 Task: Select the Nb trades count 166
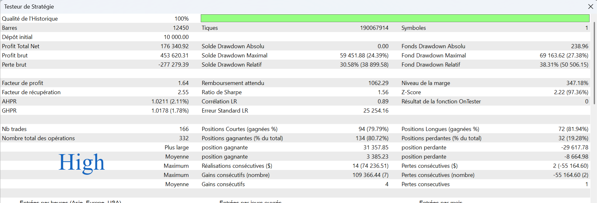point(184,129)
